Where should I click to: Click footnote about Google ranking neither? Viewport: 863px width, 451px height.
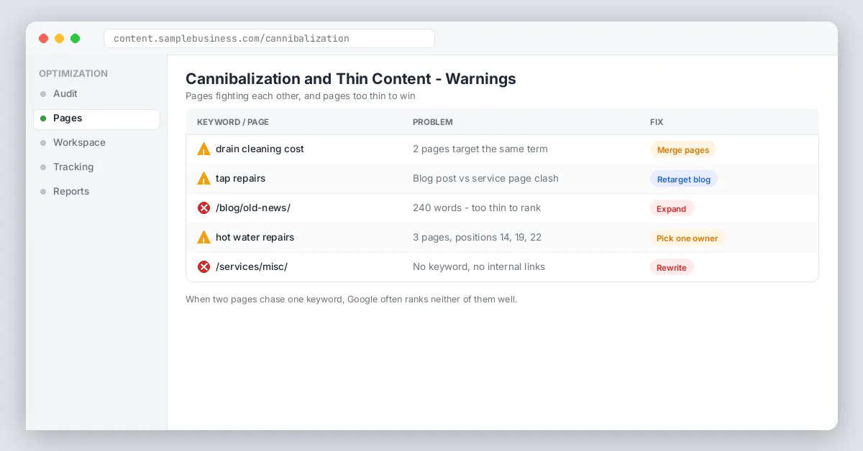coord(351,299)
